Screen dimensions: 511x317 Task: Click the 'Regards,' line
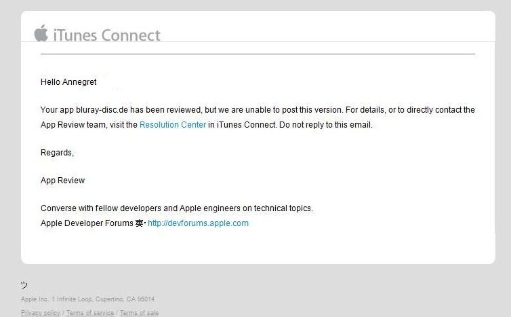[x=58, y=153]
